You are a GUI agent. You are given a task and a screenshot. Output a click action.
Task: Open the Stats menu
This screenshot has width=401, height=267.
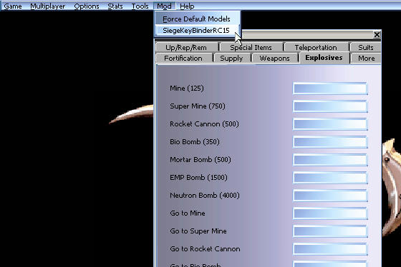click(x=115, y=6)
